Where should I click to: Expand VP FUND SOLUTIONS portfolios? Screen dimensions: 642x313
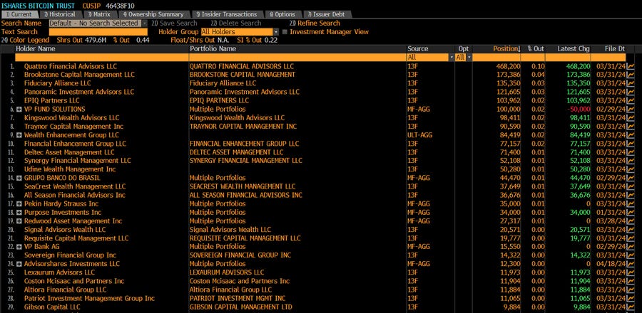19,109
